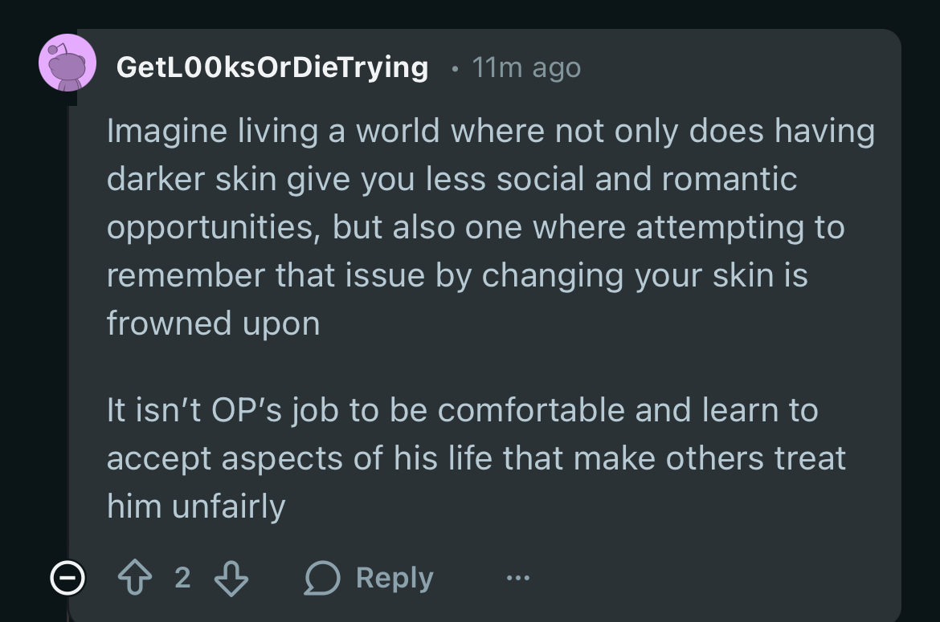940x622 pixels.
Task: Open the GetL00ksOrDieTrying user profile
Action: (272, 67)
